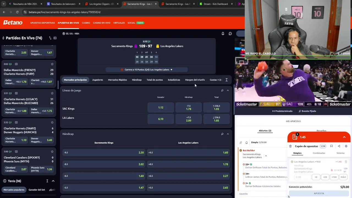This screenshot has width=352, height=198.
Task: Share the bet slip
Action: [339, 146]
